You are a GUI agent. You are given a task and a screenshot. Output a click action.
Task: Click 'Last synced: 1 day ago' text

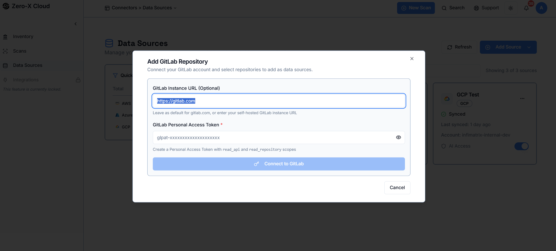click(466, 125)
